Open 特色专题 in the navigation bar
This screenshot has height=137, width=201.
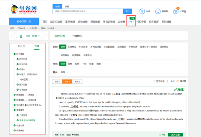point(141,22)
